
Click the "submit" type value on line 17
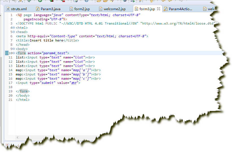click(47, 83)
